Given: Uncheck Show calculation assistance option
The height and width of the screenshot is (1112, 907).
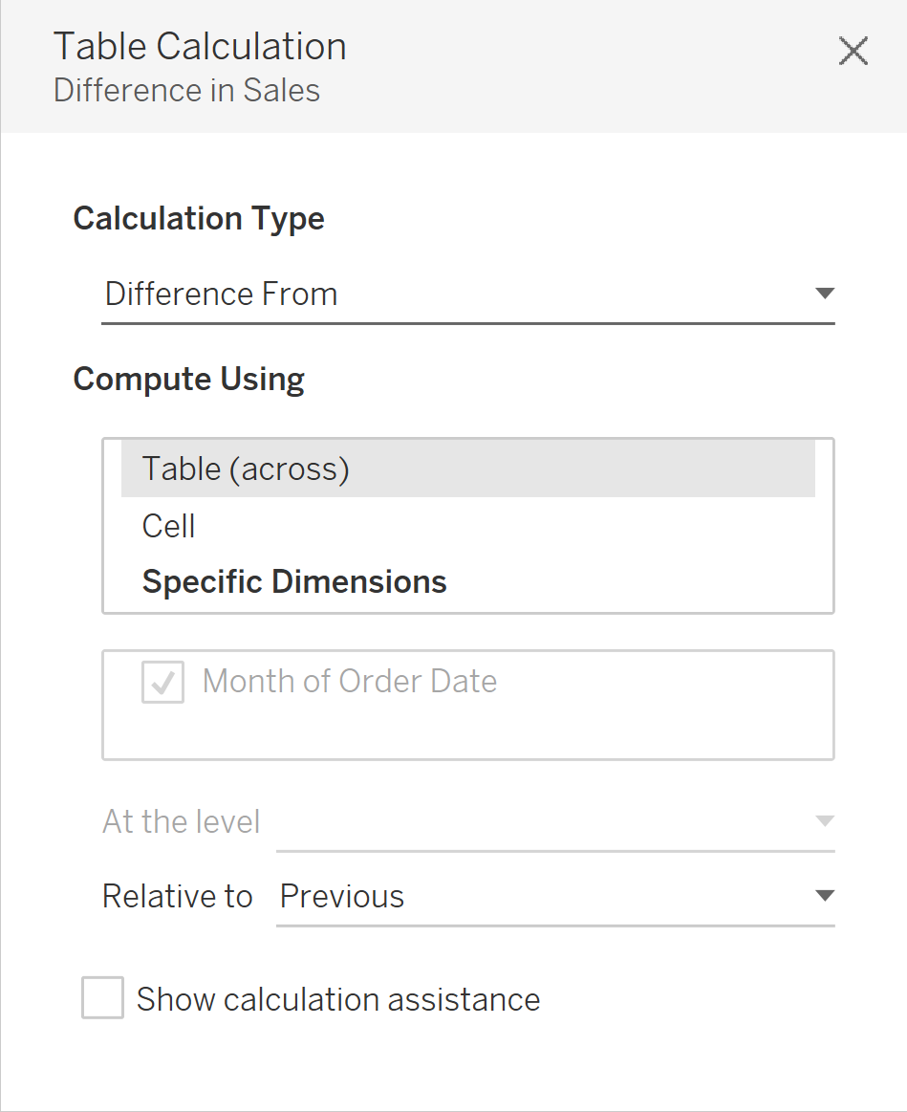Looking at the screenshot, I should (102, 998).
